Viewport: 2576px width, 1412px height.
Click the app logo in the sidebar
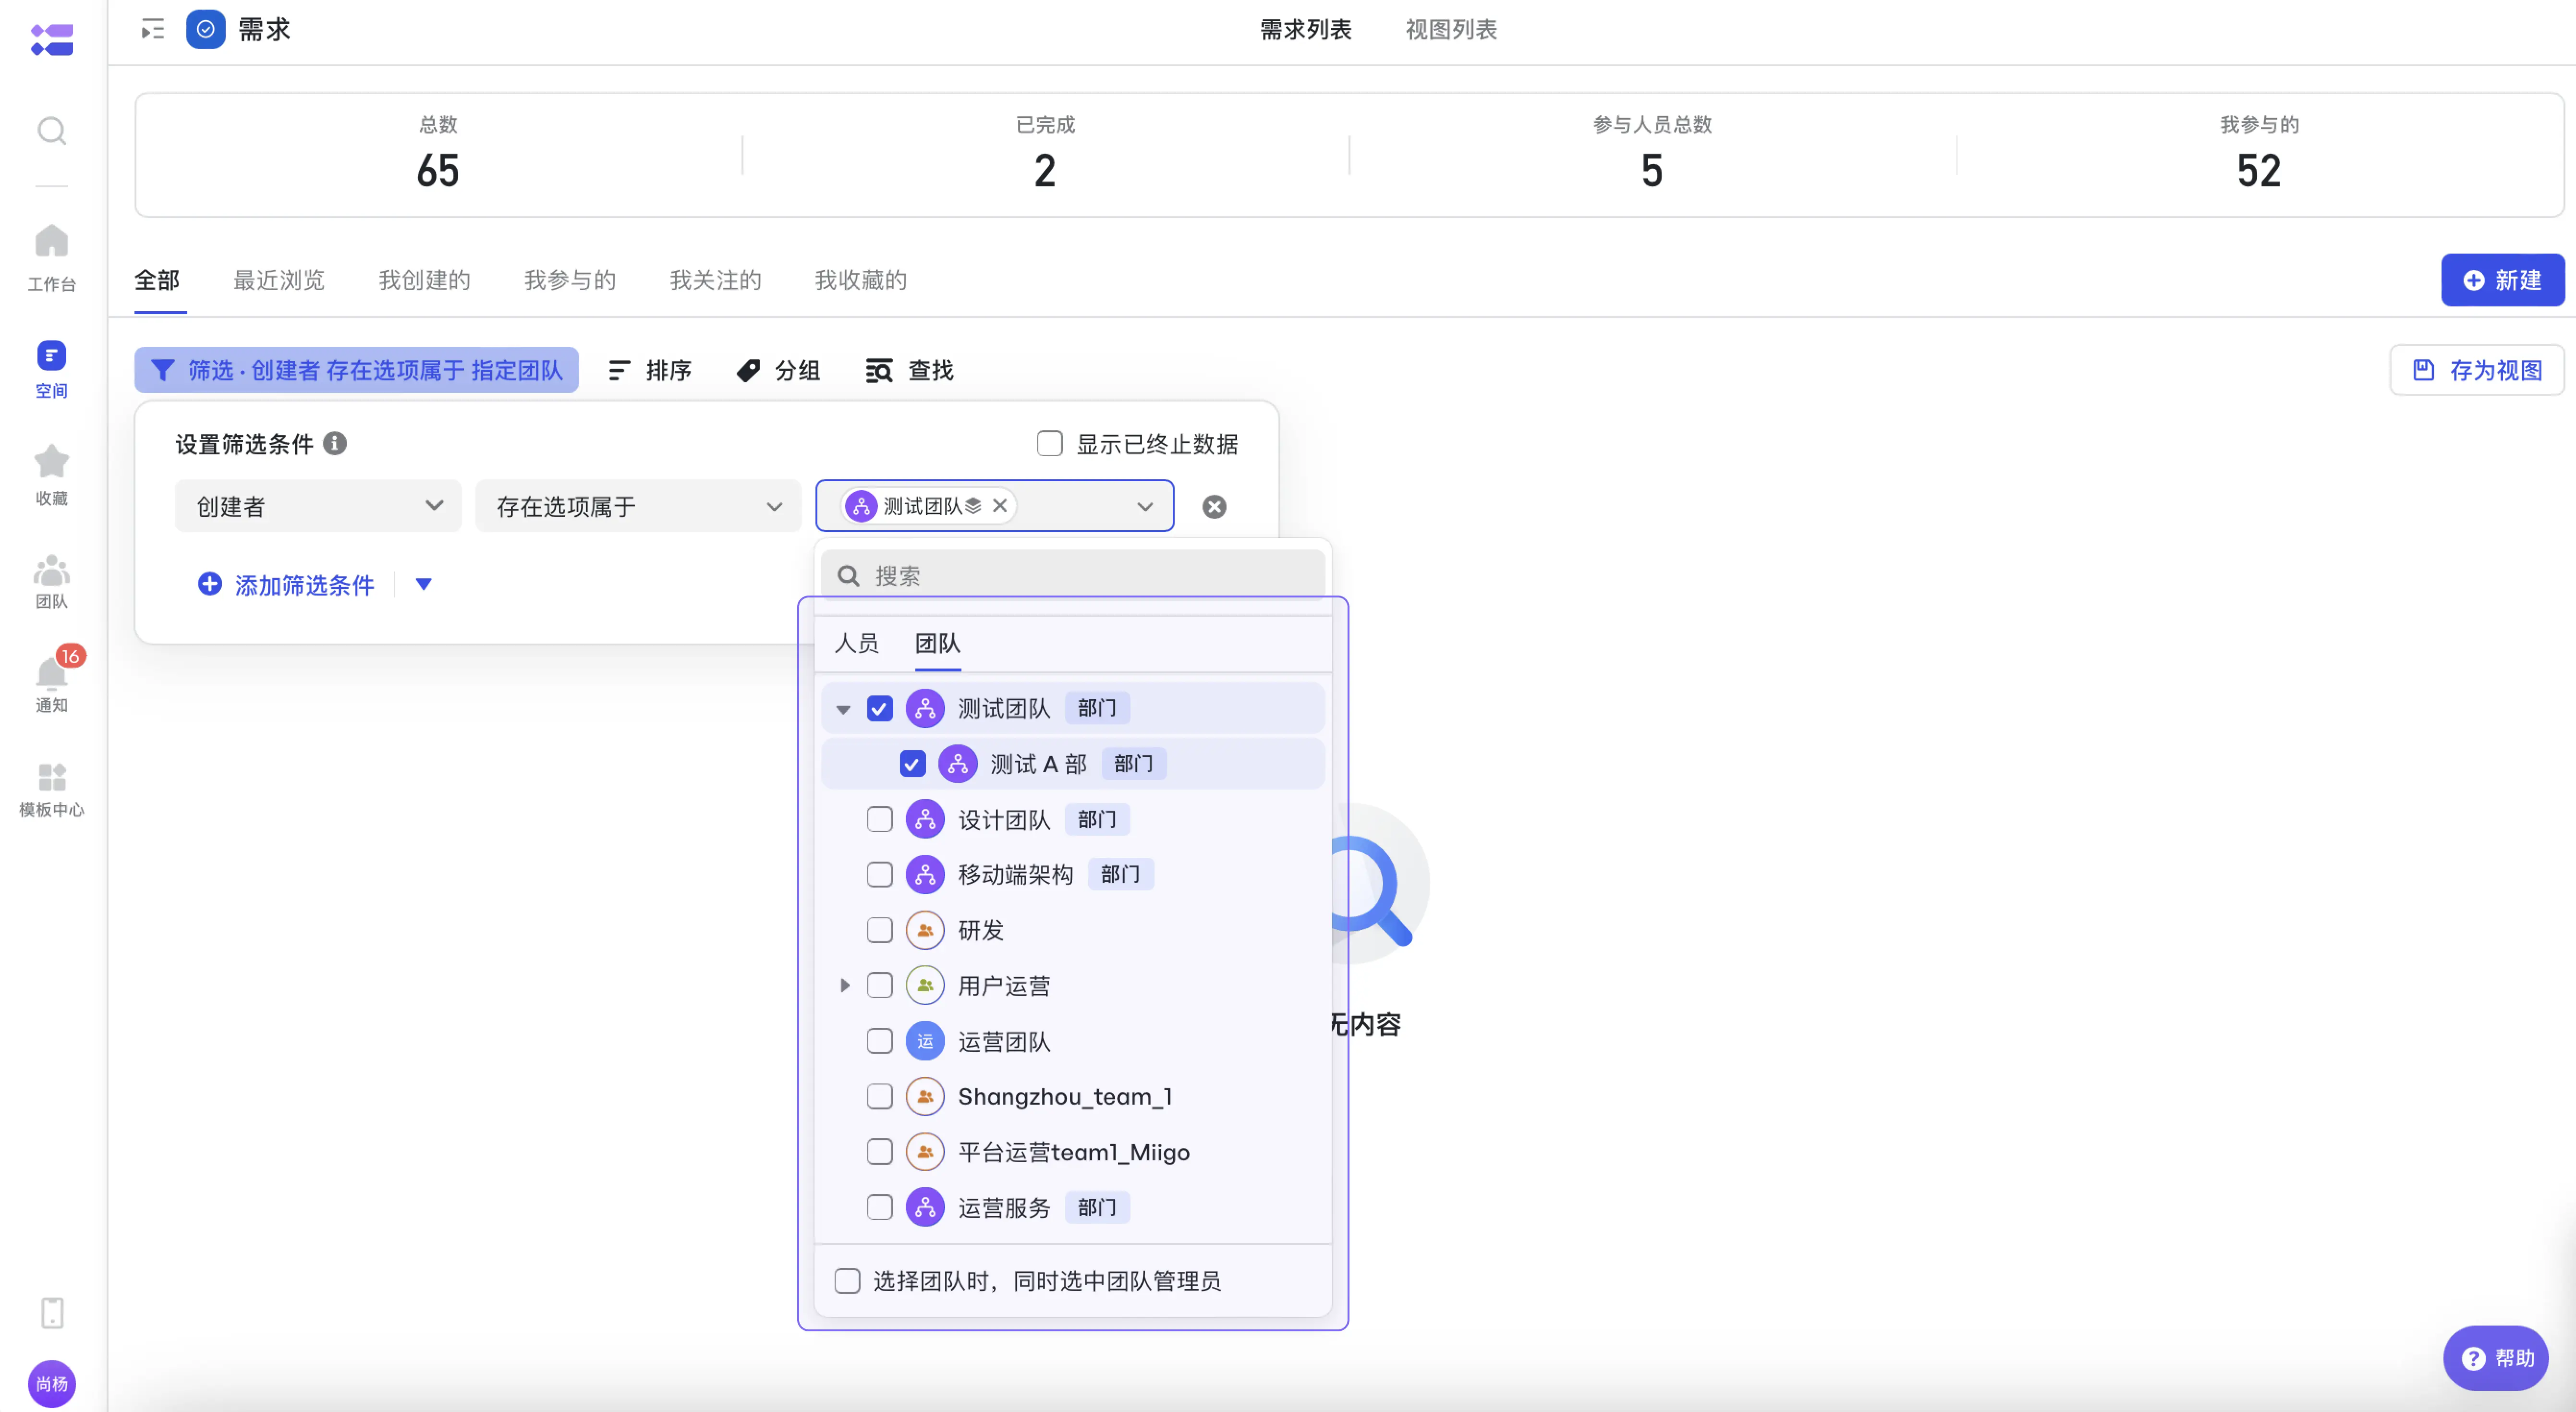(52, 40)
